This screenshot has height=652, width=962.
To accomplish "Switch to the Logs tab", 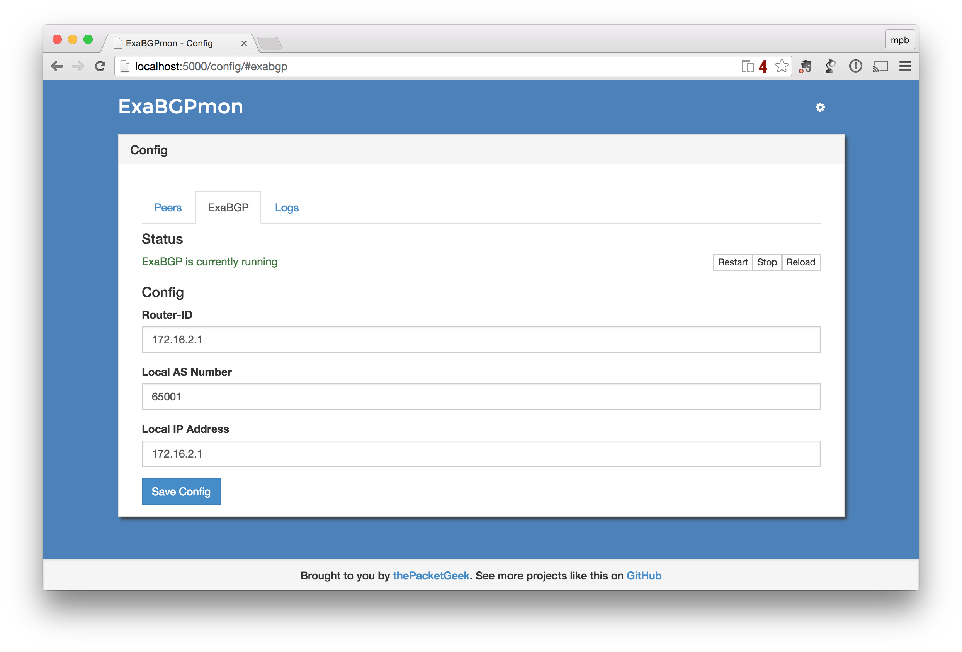I will point(286,208).
